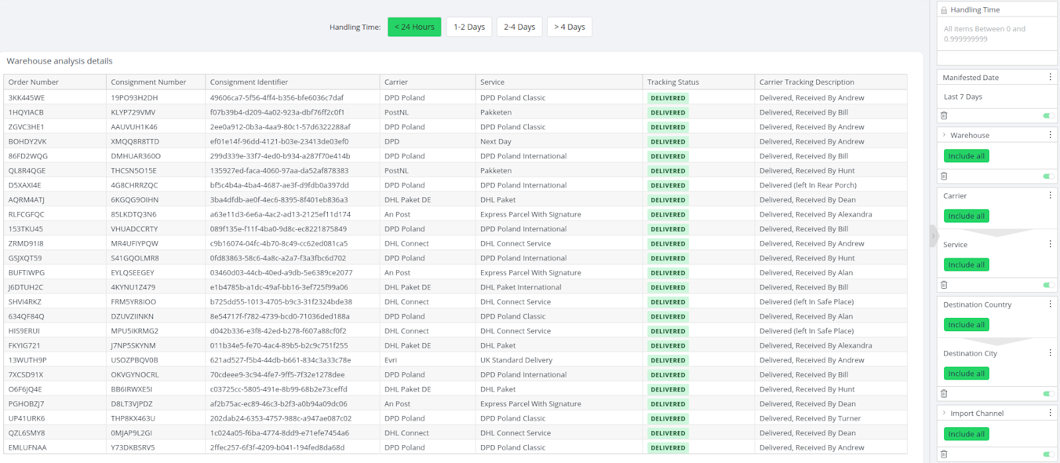Expand the Warehouse filter chevron
Image resolution: width=1060 pixels, height=463 pixels.
[x=944, y=135]
